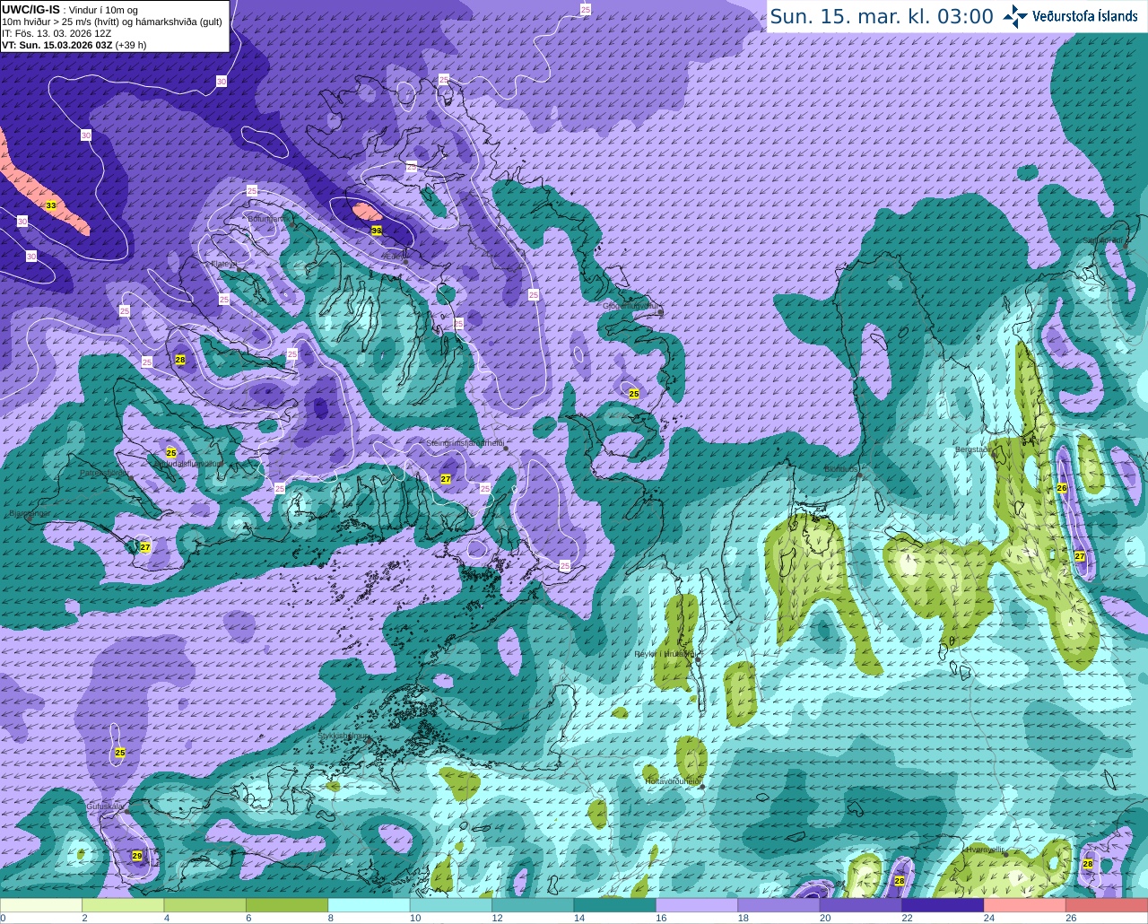Image resolution: width=1148 pixels, height=924 pixels.
Task: Click the 22–24 dark indigo legend swatch
Action: tap(943, 905)
